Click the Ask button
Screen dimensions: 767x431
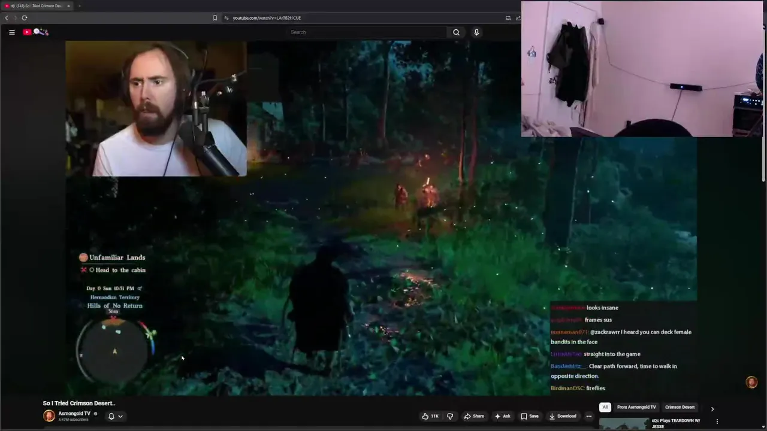point(502,416)
